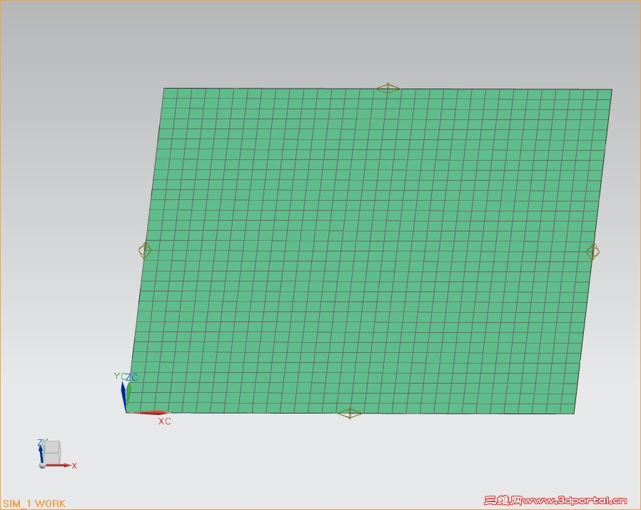The image size is (641, 510).
Task: Click the green meshed plate surface
Action: 370,250
